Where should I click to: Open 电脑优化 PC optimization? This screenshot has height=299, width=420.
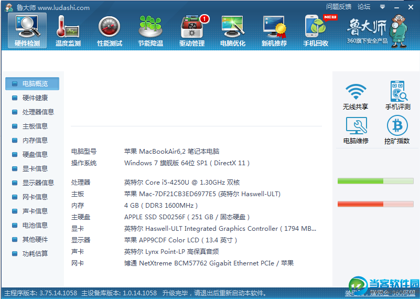point(233,30)
